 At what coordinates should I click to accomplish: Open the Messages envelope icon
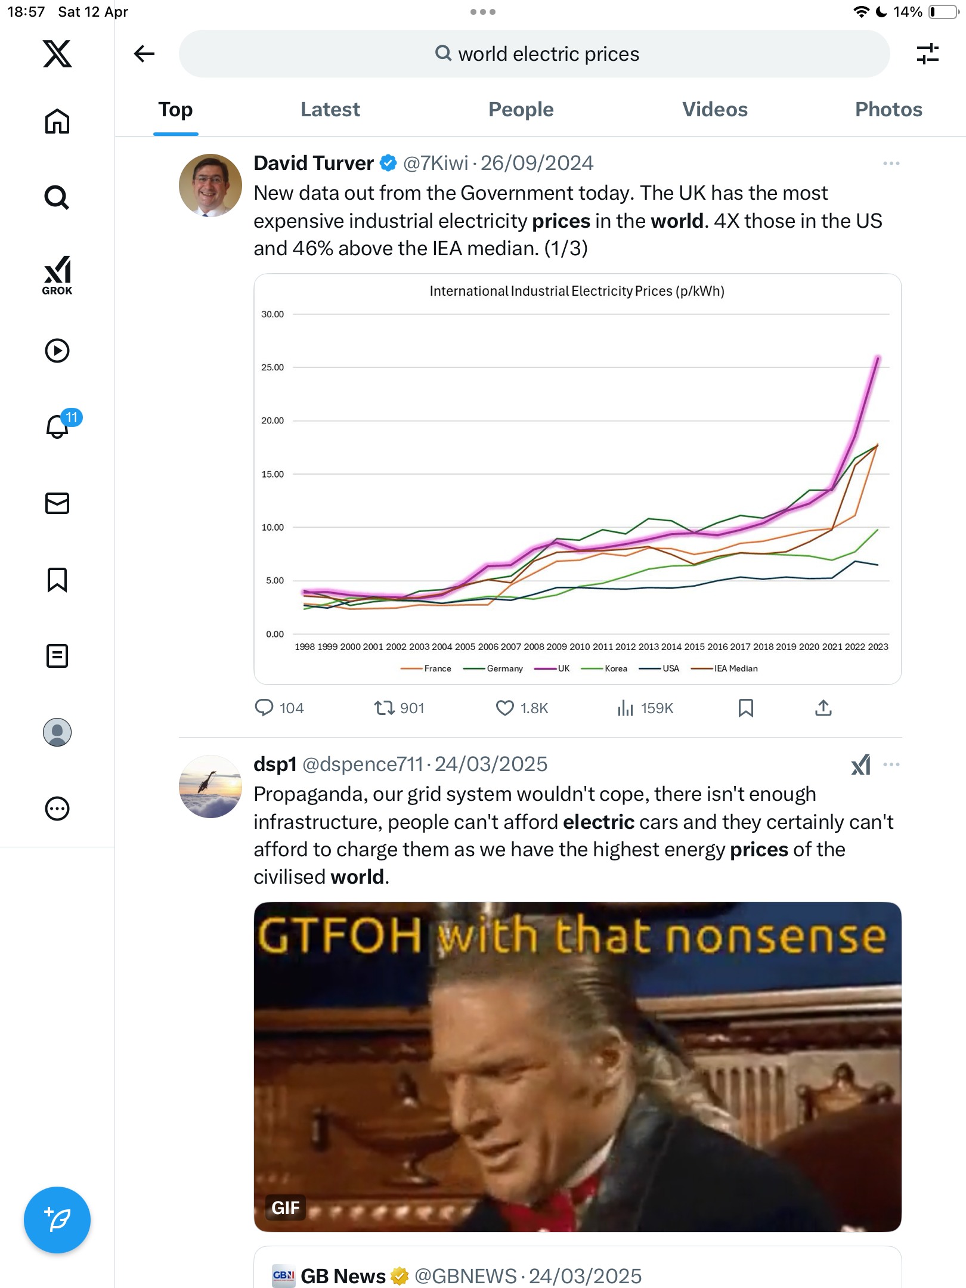[x=57, y=503]
